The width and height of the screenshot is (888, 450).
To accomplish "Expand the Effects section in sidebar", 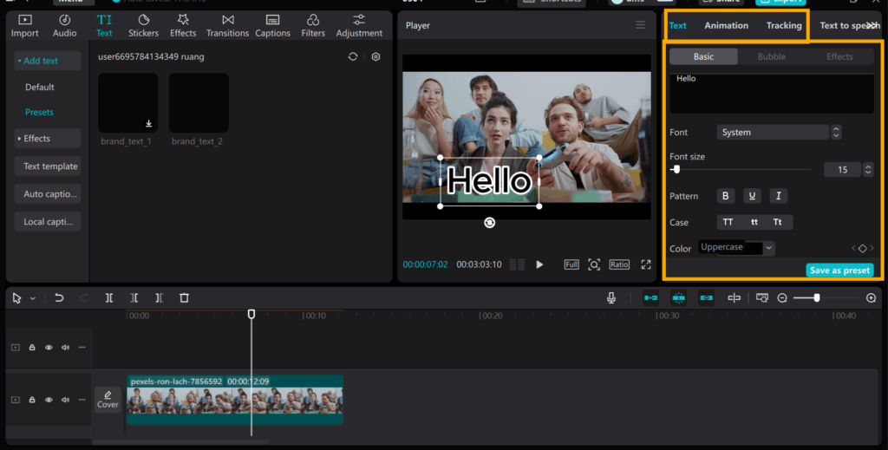I will [x=48, y=138].
